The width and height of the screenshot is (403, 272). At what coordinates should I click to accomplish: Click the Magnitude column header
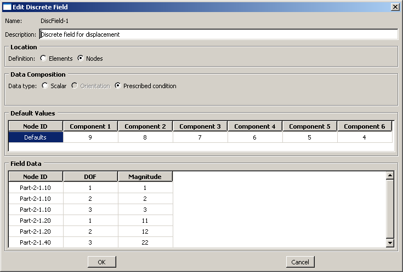point(145,177)
